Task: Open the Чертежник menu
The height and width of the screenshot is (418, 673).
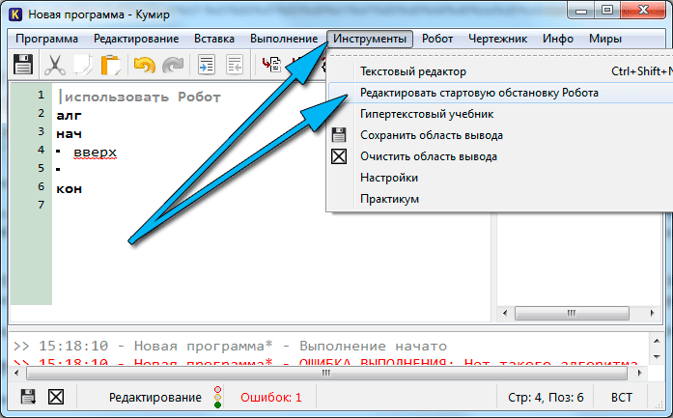Action: coord(497,39)
